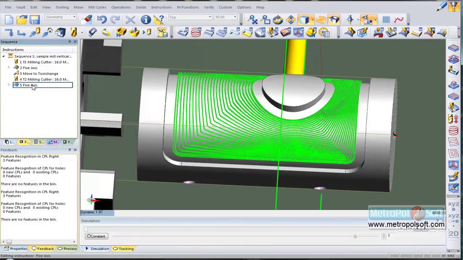
Task: Click the Simulate machining icon
Action: click(134, 32)
